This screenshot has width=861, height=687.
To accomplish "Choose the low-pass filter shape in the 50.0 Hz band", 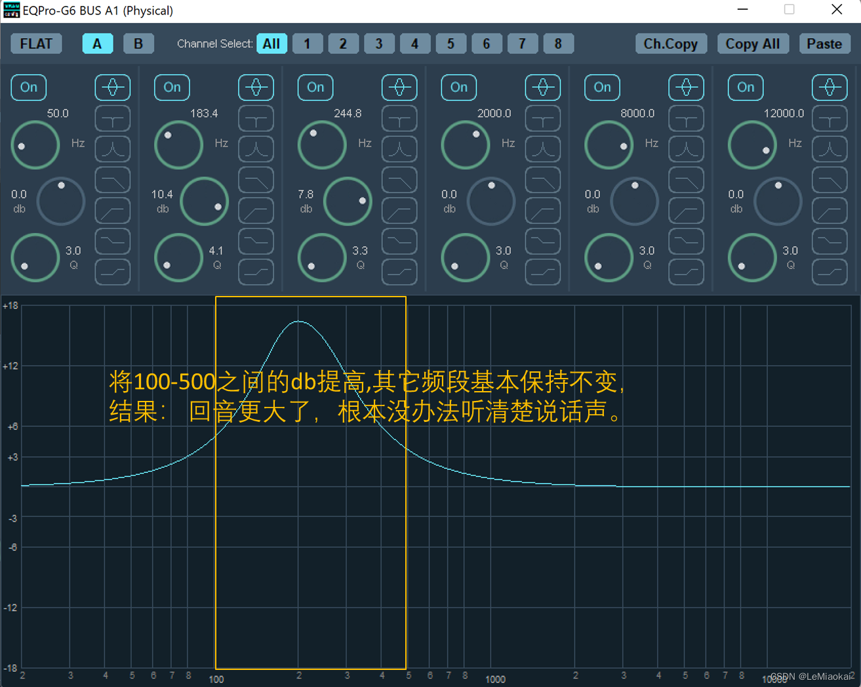I will coord(113,180).
